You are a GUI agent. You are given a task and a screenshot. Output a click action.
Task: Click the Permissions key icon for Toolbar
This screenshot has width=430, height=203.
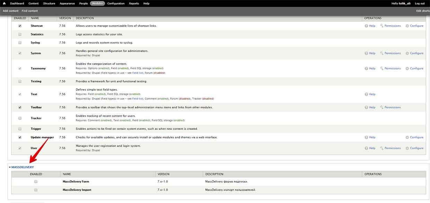click(382, 107)
